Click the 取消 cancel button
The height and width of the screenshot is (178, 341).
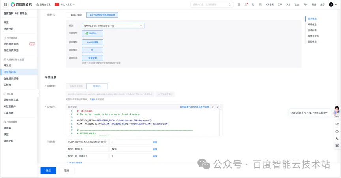tap(67, 170)
